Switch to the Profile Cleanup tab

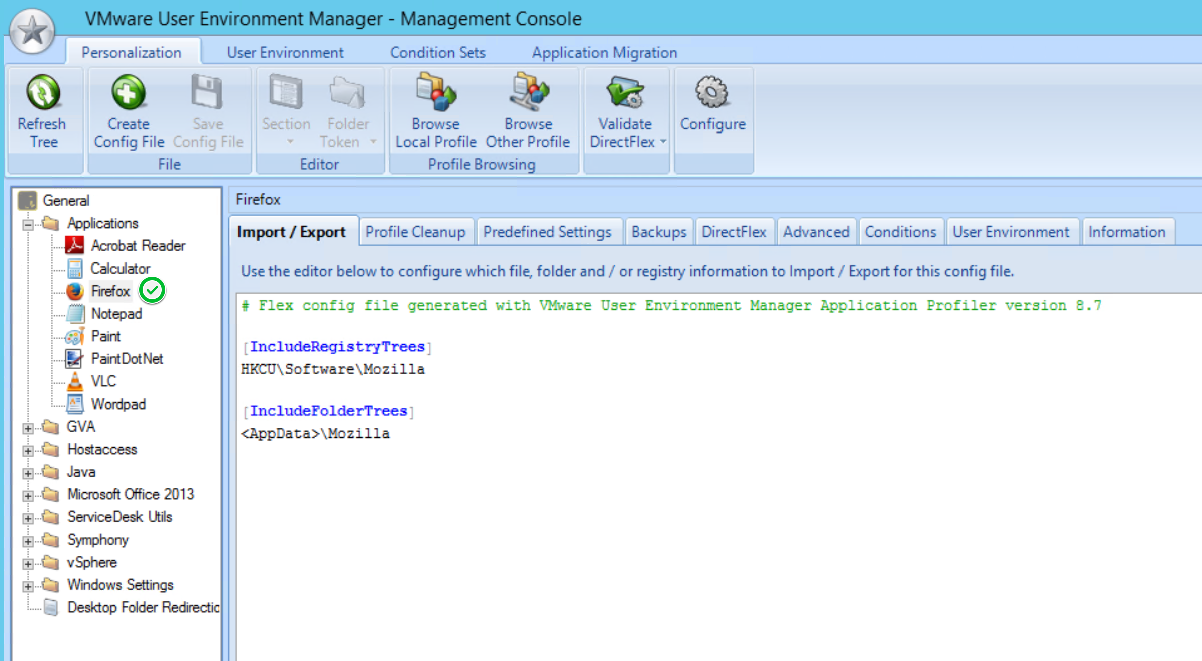(416, 232)
